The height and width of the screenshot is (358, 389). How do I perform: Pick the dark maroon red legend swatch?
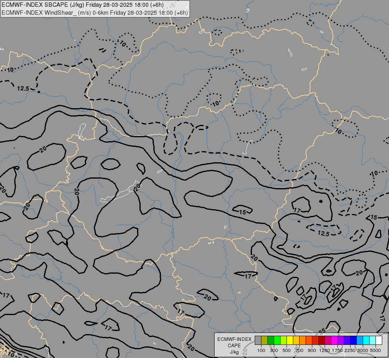(x=321, y=340)
